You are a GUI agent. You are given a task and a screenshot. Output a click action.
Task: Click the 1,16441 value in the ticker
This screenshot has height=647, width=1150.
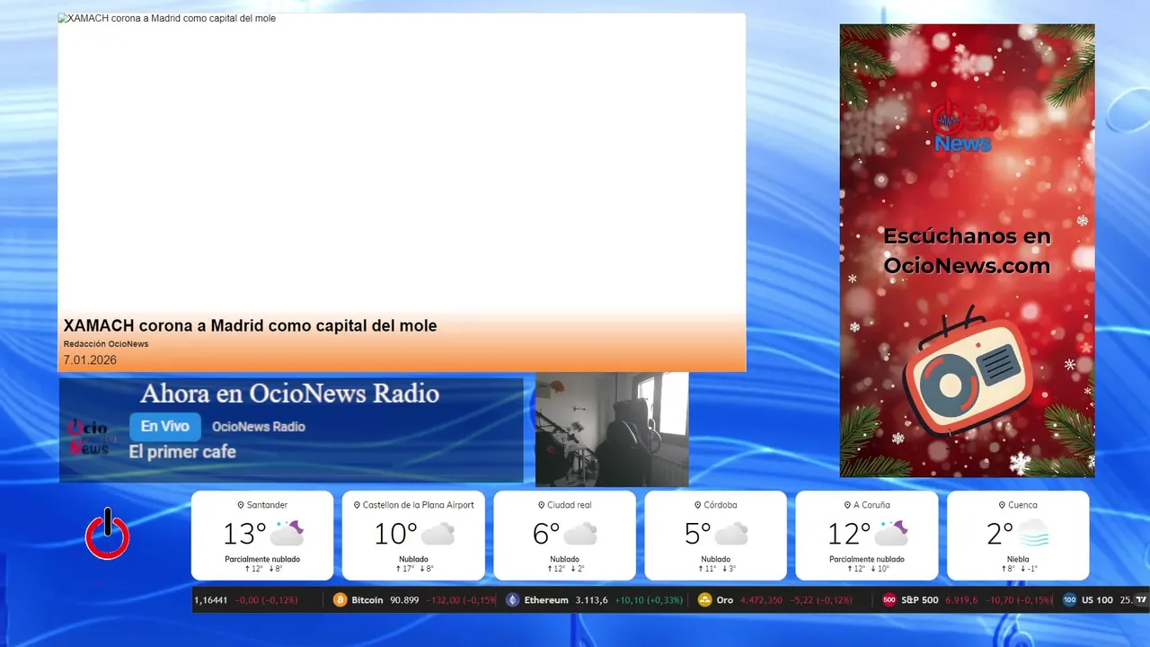[211, 599]
